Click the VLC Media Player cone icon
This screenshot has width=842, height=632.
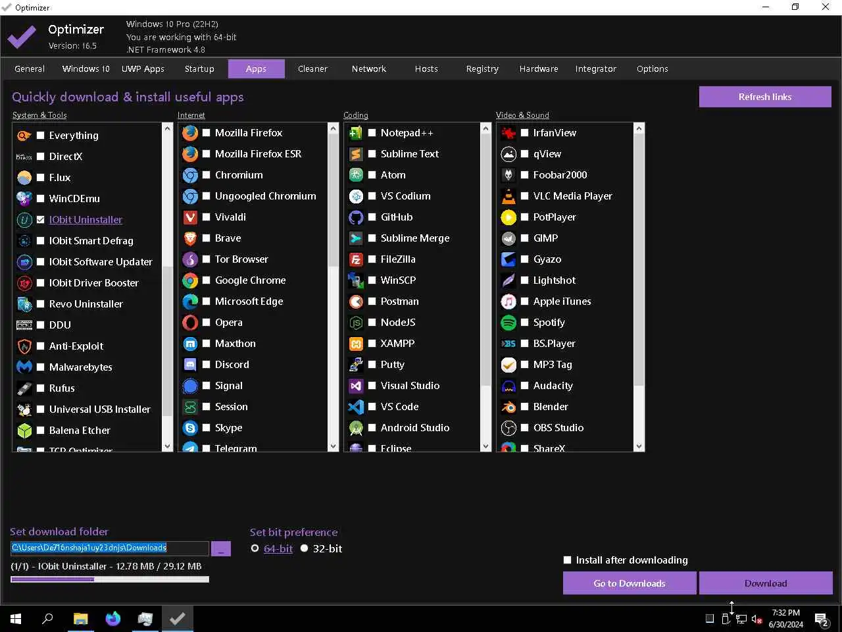coord(508,196)
